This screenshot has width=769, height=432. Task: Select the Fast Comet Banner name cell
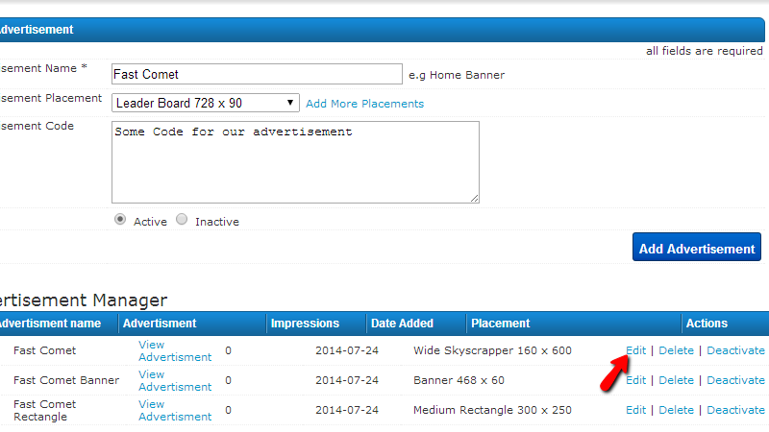pos(66,380)
